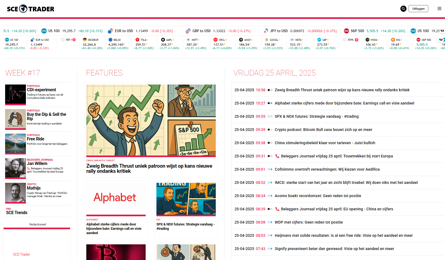Open the red Alphabet logo feature image

tap(116, 199)
